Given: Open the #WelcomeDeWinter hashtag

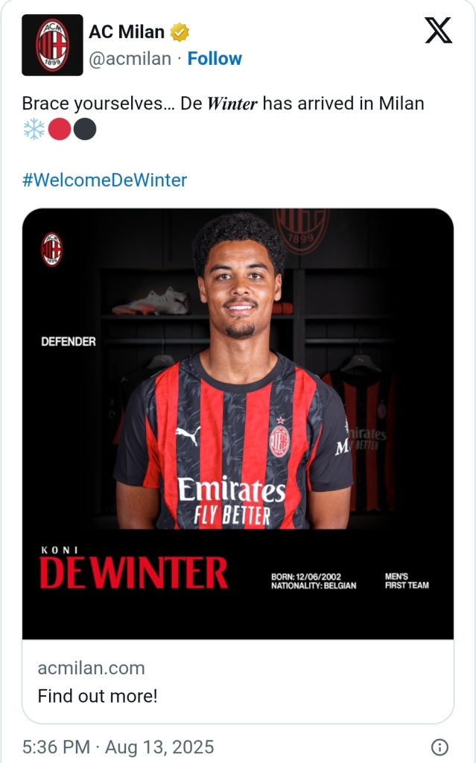Looking at the screenshot, I should (104, 180).
